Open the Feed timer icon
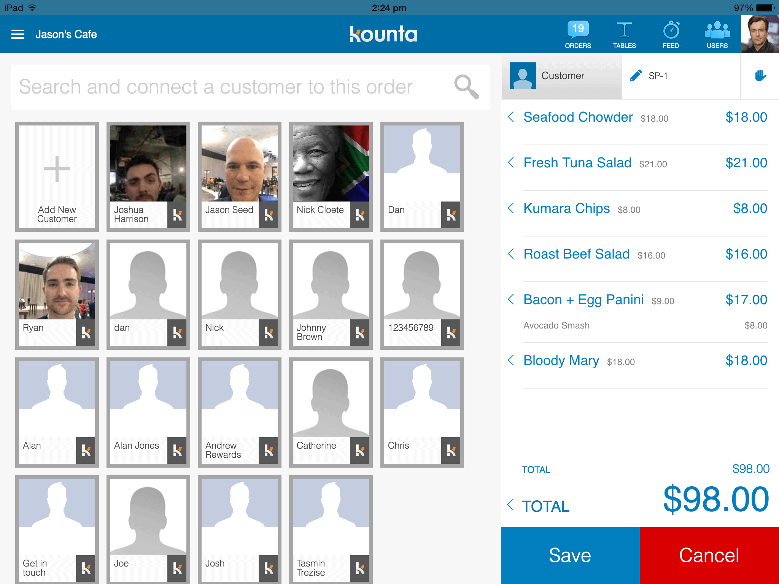Image resolution: width=779 pixels, height=584 pixels. click(x=671, y=35)
